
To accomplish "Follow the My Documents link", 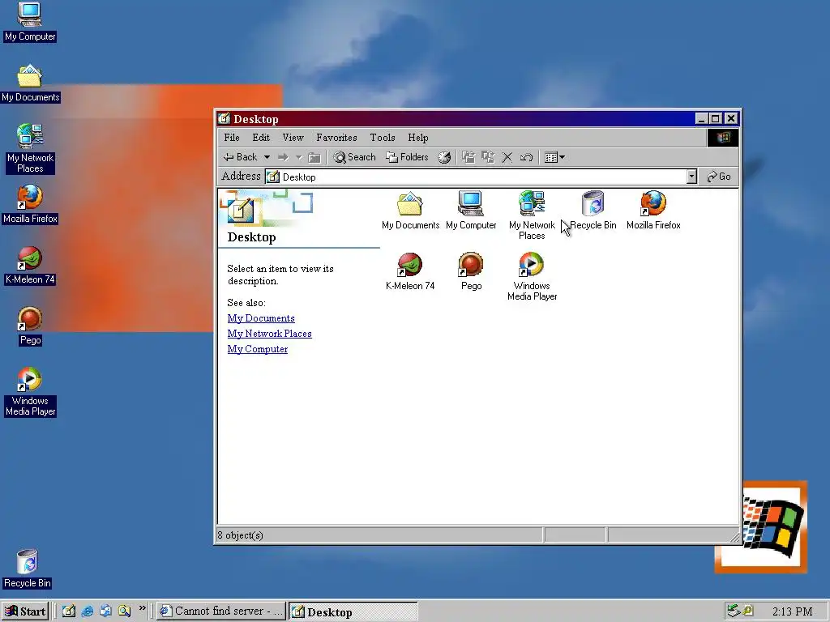I will 261,317.
